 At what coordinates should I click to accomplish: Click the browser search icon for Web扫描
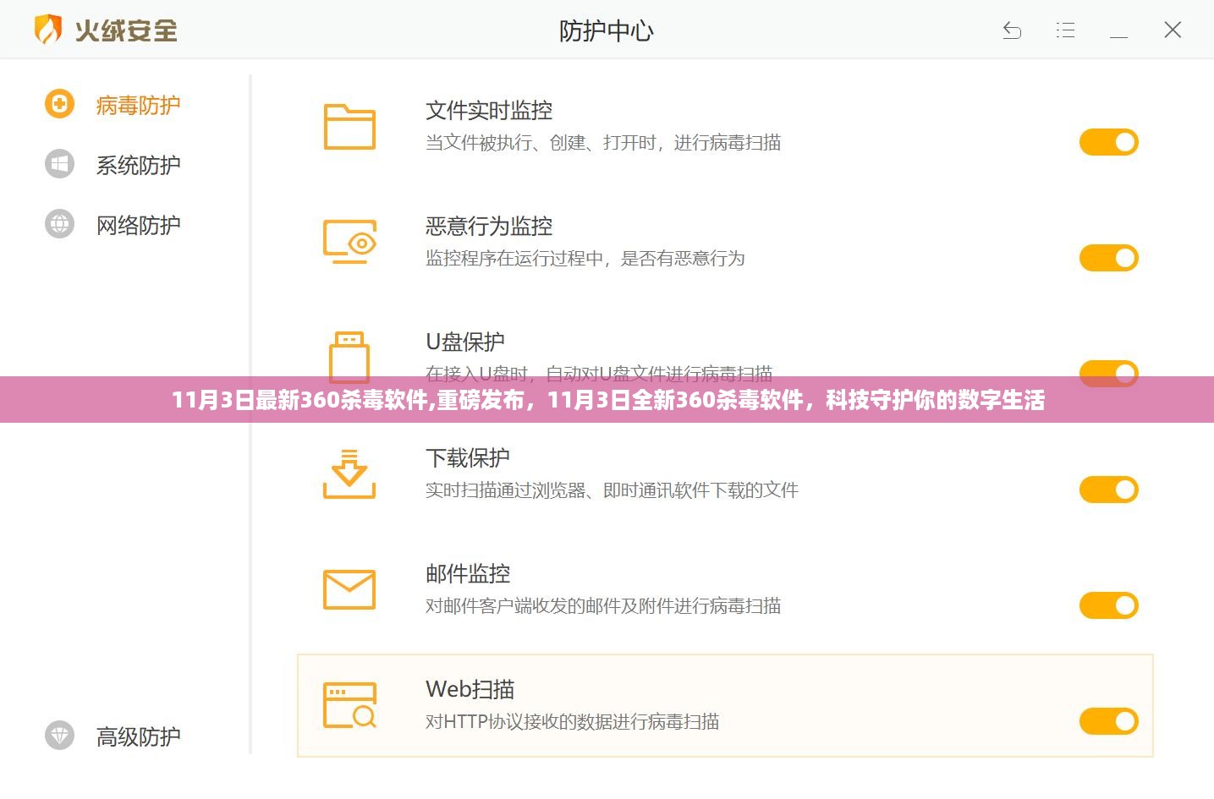coord(349,705)
